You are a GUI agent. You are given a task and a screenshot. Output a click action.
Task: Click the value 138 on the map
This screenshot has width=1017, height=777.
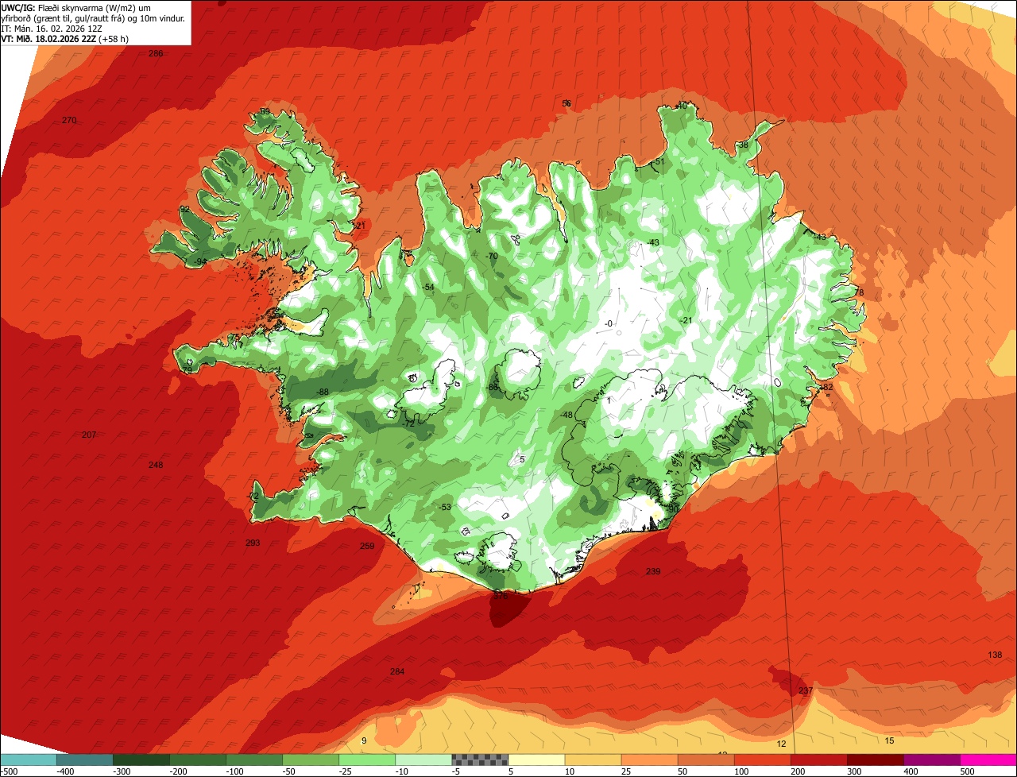[995, 655]
